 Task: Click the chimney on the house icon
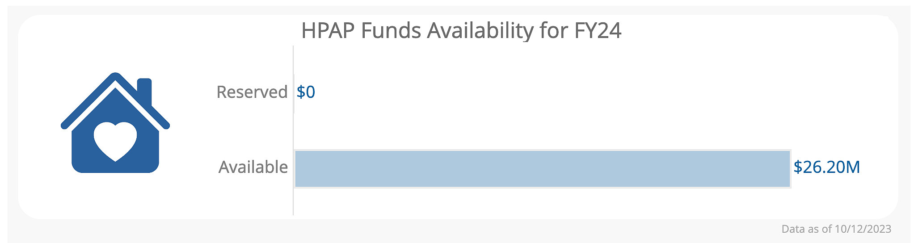[144, 92]
